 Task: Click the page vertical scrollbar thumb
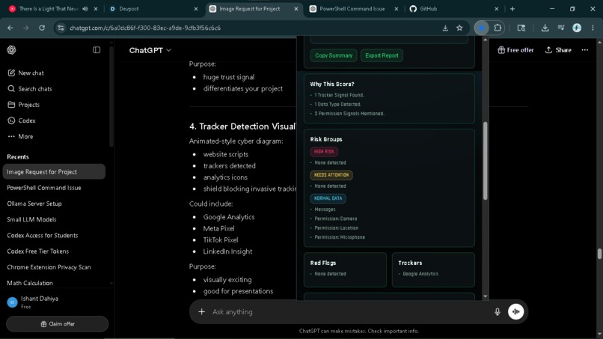tap(599, 254)
